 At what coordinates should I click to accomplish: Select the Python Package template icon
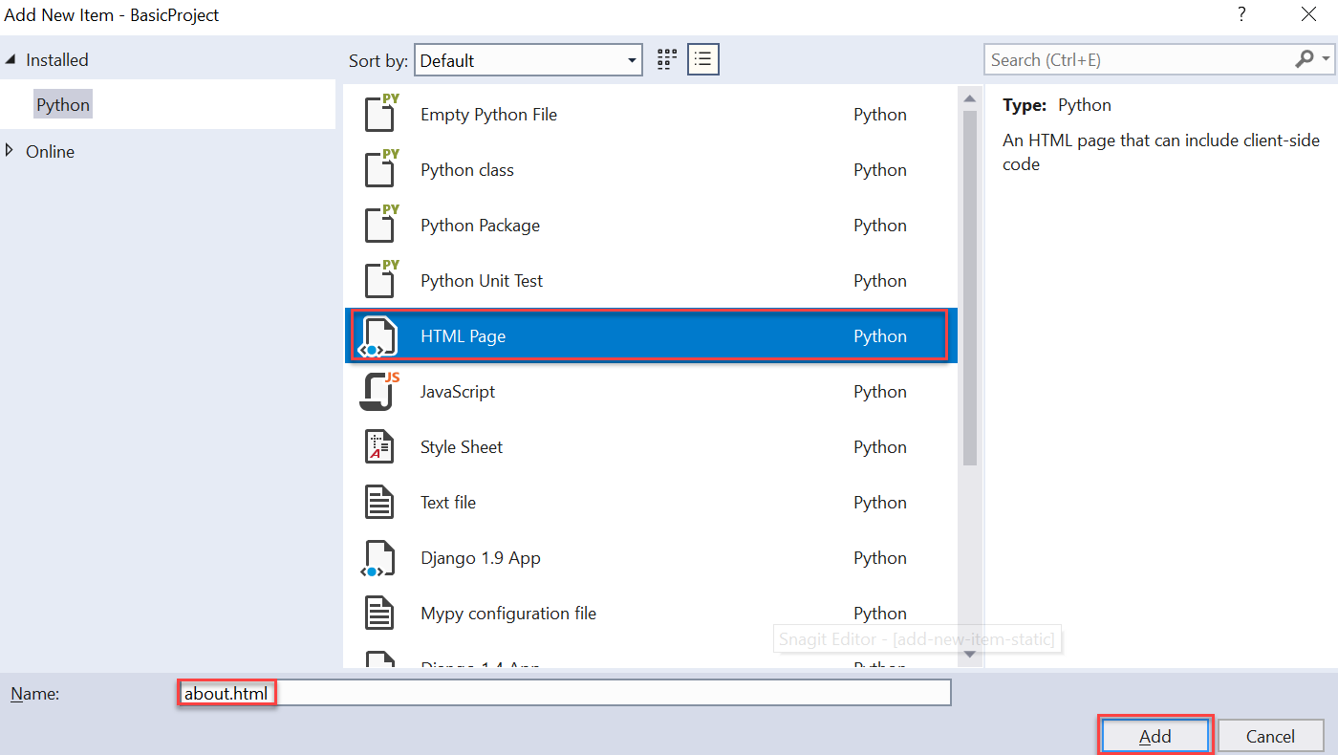(x=380, y=225)
